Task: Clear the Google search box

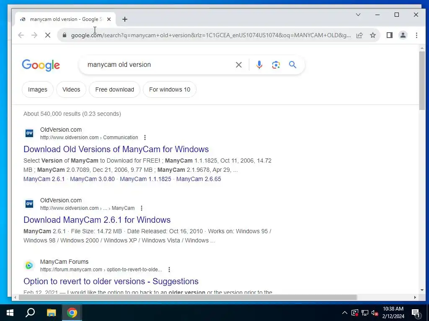Action: coord(239,65)
